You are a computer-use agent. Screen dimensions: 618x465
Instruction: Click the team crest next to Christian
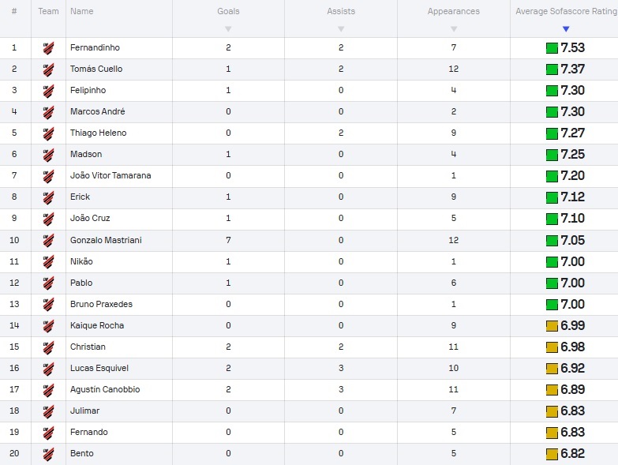pos(48,347)
